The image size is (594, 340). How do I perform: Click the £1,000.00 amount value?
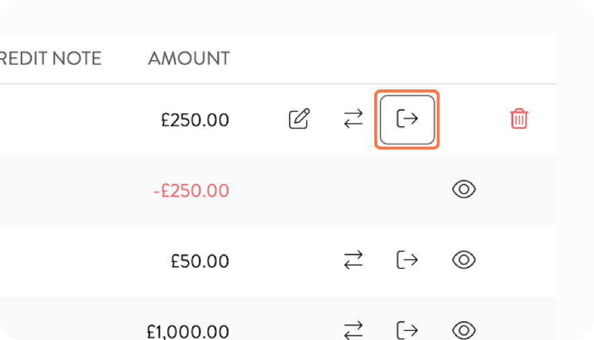click(x=187, y=331)
